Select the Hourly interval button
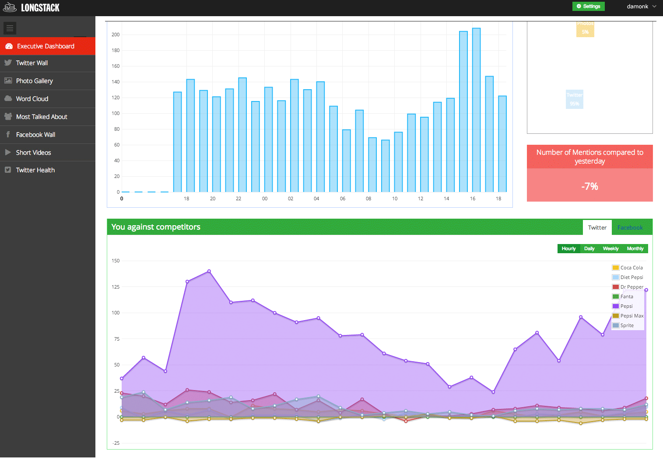This screenshot has width=663, height=464. 568,248
